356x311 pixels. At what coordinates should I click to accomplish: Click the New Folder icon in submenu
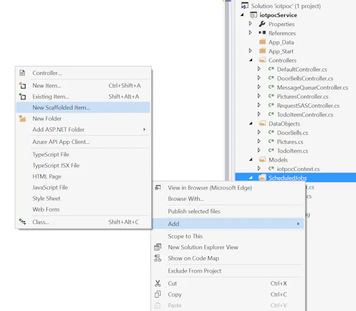coord(23,118)
